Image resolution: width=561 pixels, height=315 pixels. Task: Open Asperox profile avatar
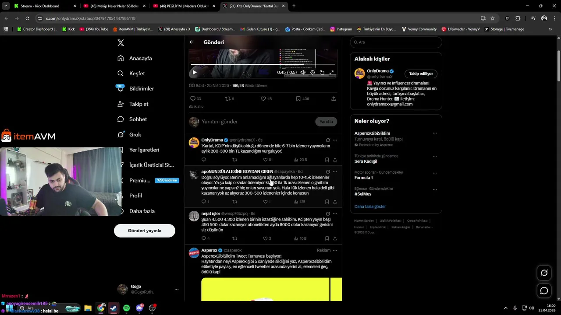coord(194,253)
